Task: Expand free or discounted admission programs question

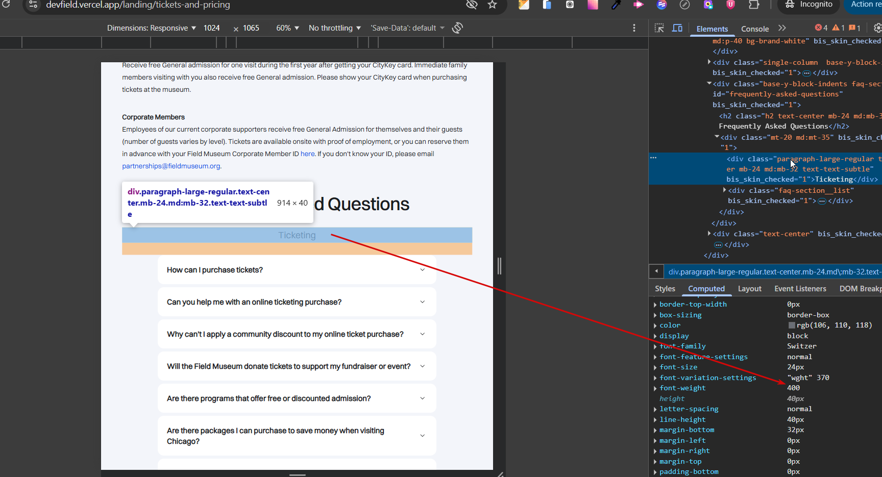Action: coord(297,398)
